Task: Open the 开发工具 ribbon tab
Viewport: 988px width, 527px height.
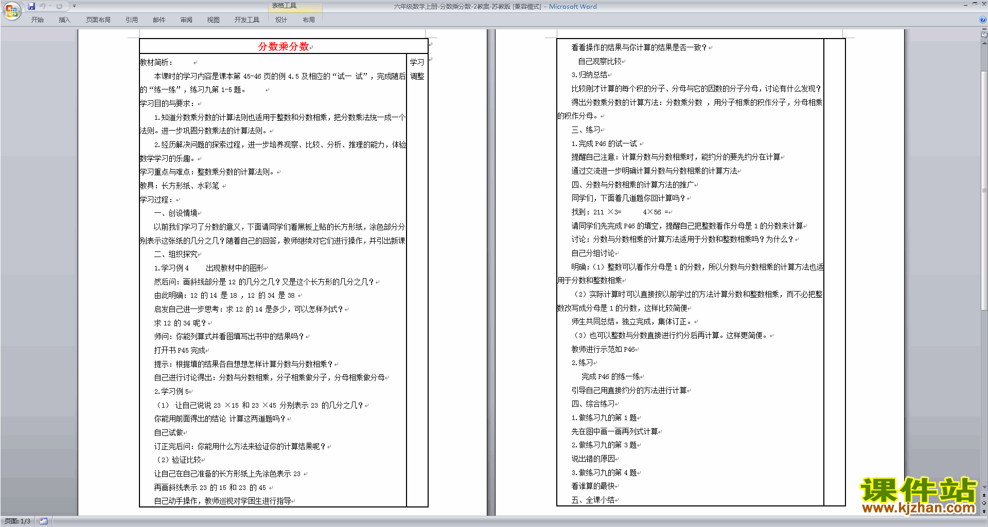Action: 246,20
